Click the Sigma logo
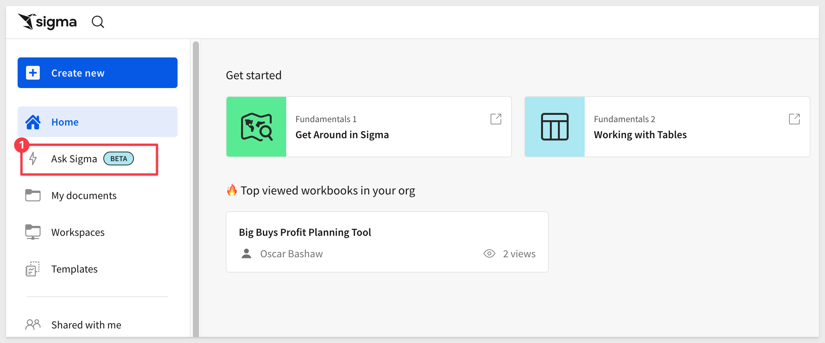 pos(47,22)
